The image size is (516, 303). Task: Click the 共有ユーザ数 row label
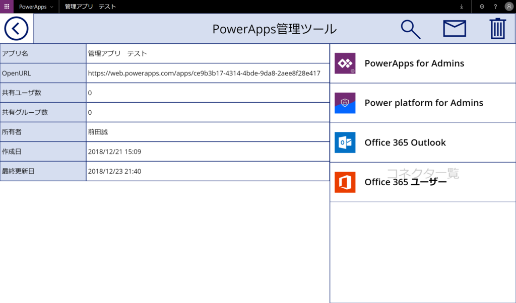[x=22, y=93]
